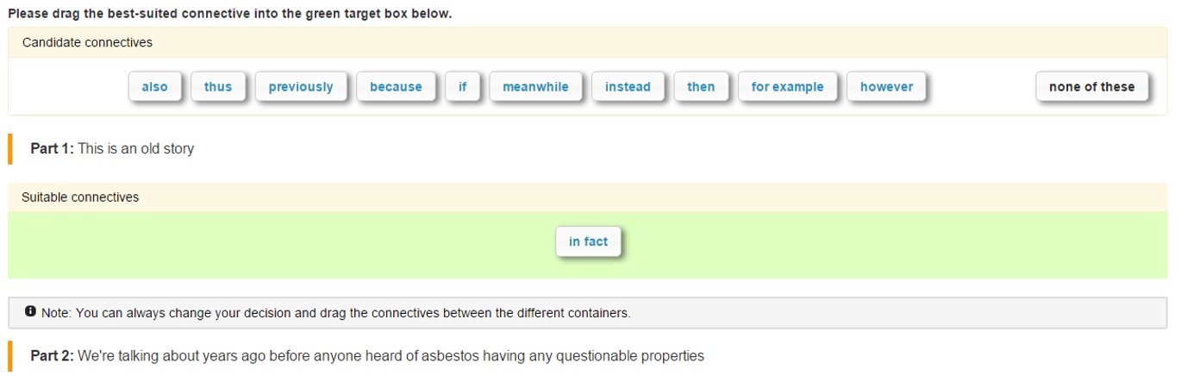Choose the 'none of these' option
1181x382 pixels.
click(x=1091, y=87)
